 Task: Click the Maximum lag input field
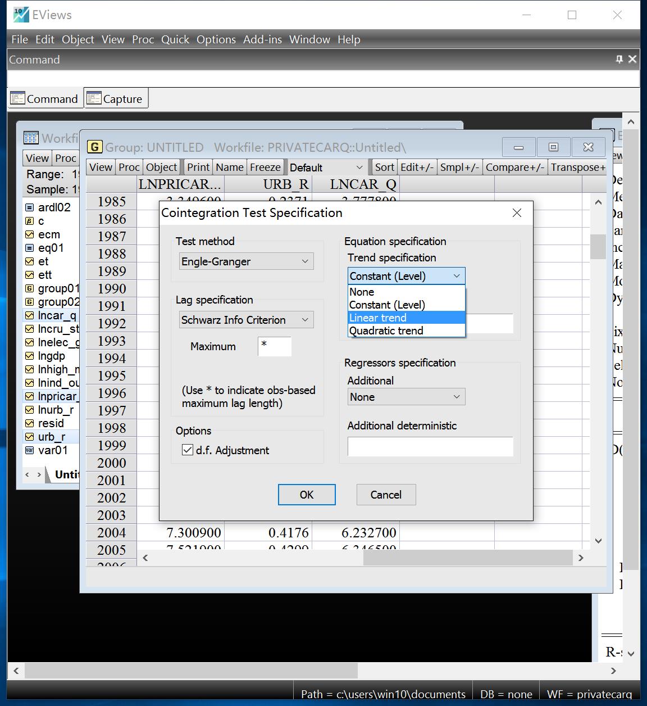tap(275, 346)
